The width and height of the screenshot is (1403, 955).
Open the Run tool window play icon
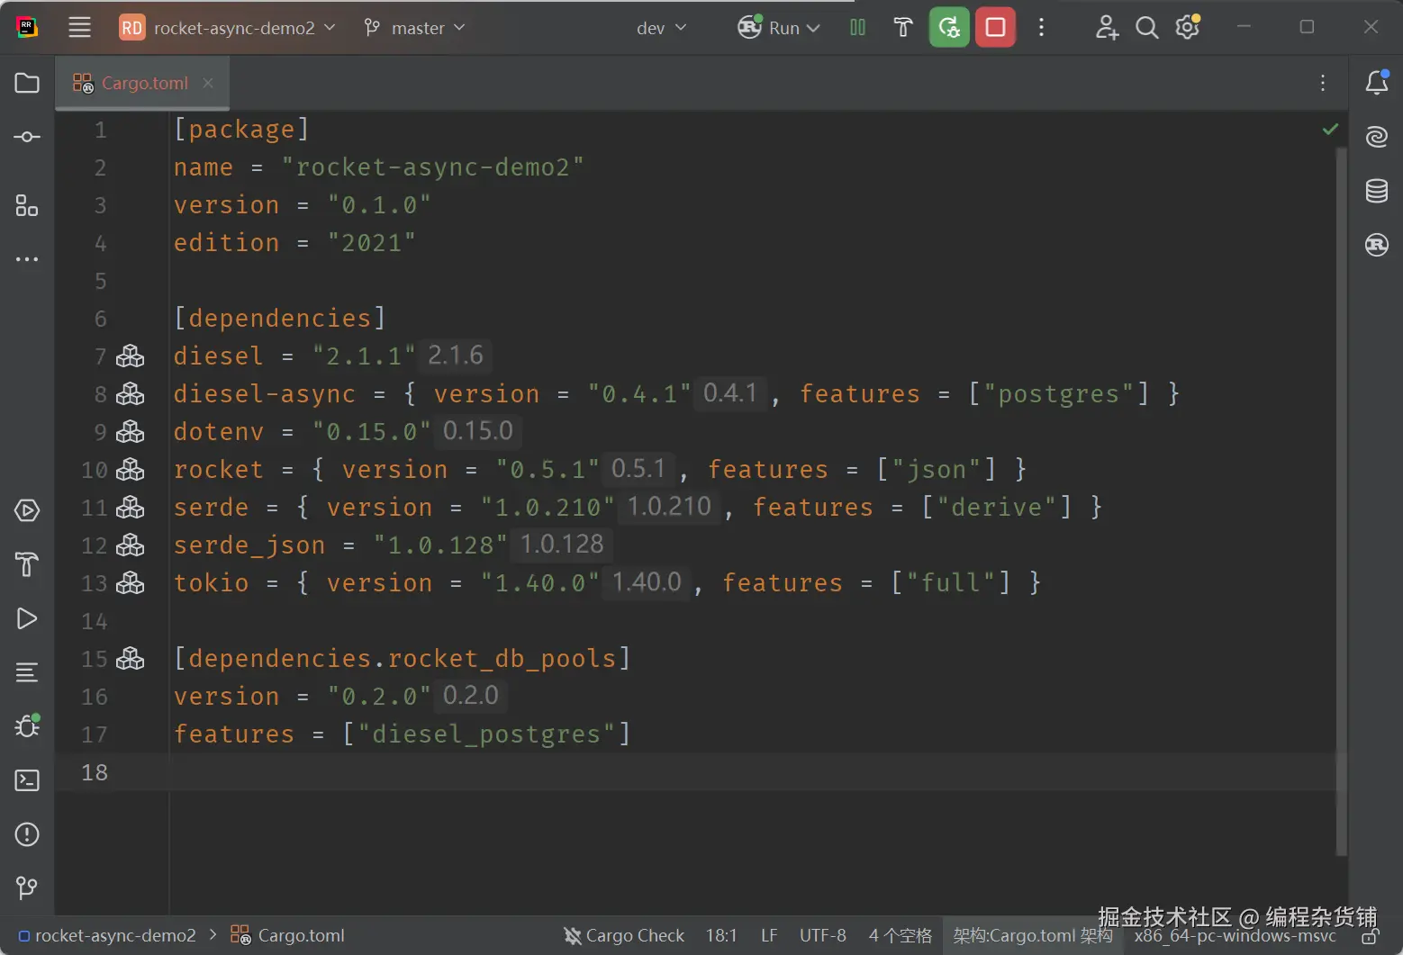pyautogui.click(x=27, y=618)
